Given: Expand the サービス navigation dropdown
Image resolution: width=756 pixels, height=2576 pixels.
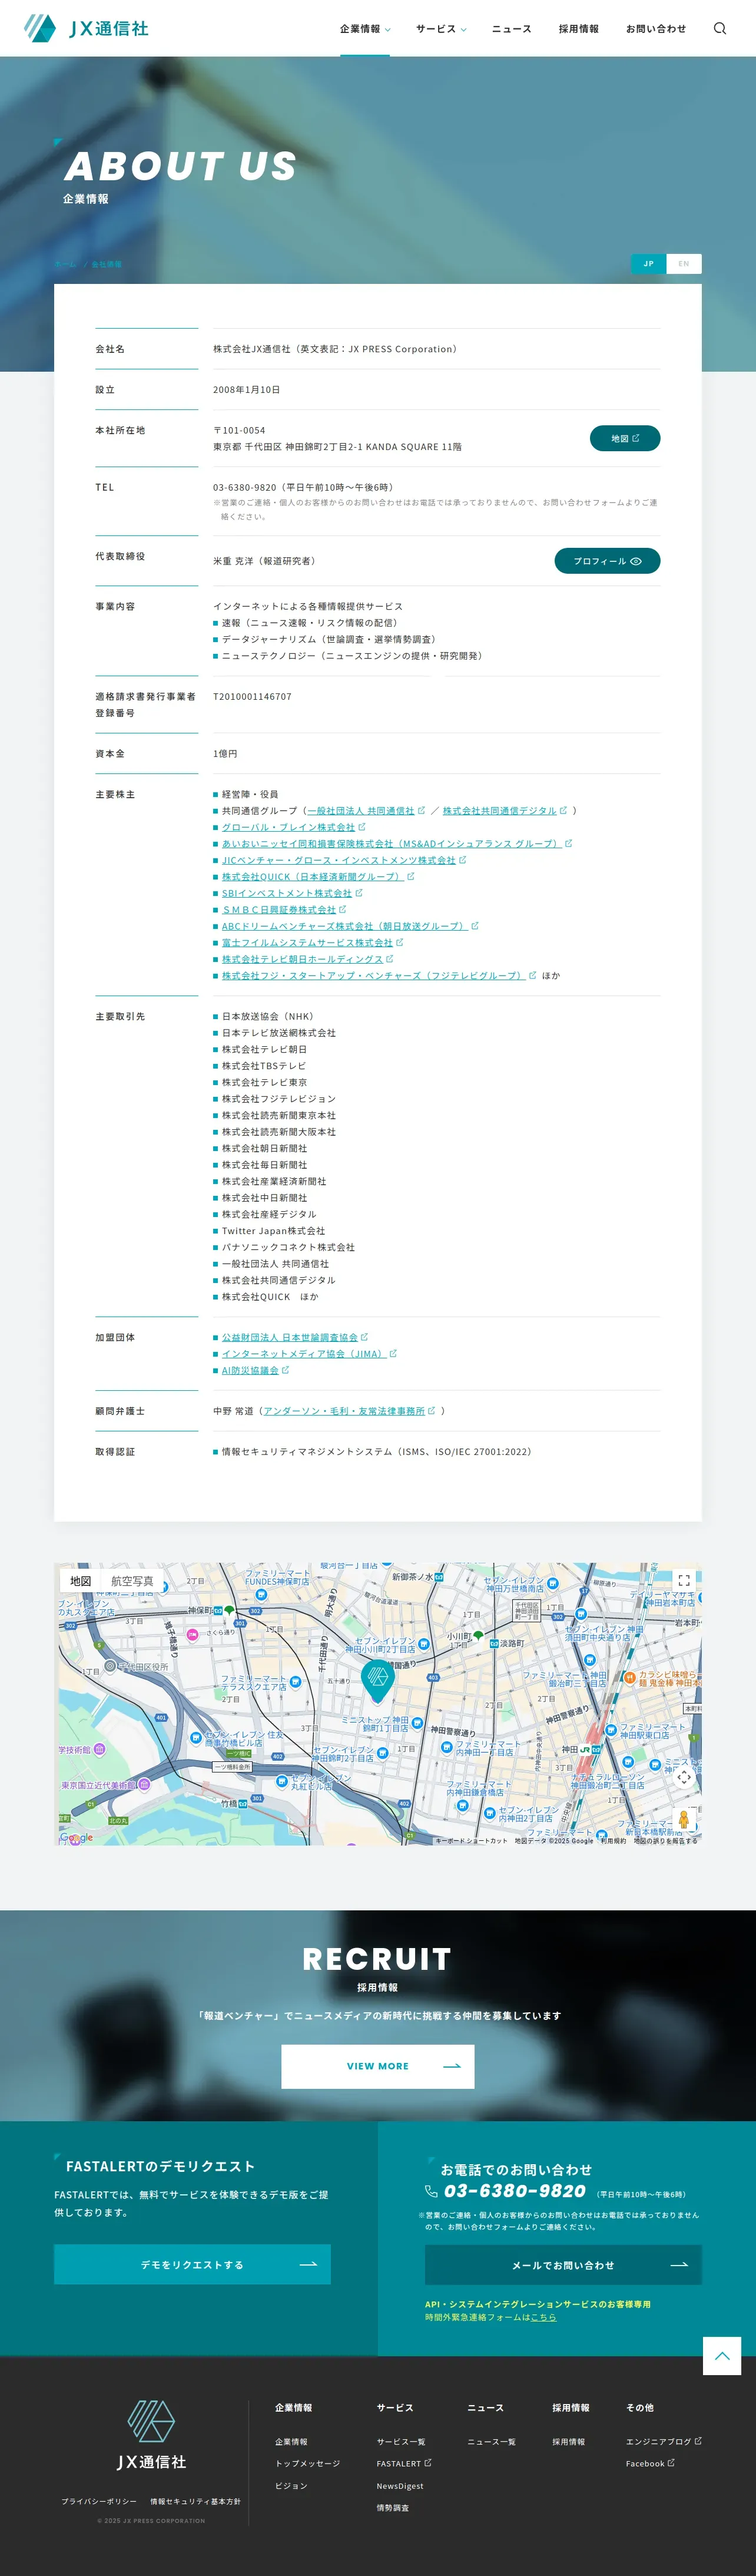Looking at the screenshot, I should pos(441,29).
